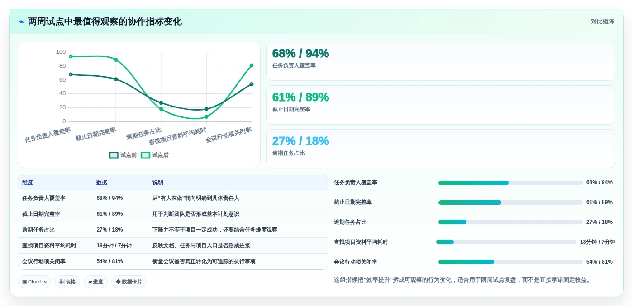The image size is (633, 306).
Task: Click the dashboard title 两周试点中最值得观察的协作指标变化
Action: 105,22
